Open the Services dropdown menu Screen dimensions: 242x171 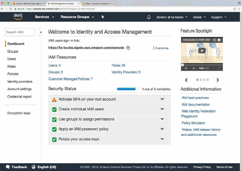(44, 17)
